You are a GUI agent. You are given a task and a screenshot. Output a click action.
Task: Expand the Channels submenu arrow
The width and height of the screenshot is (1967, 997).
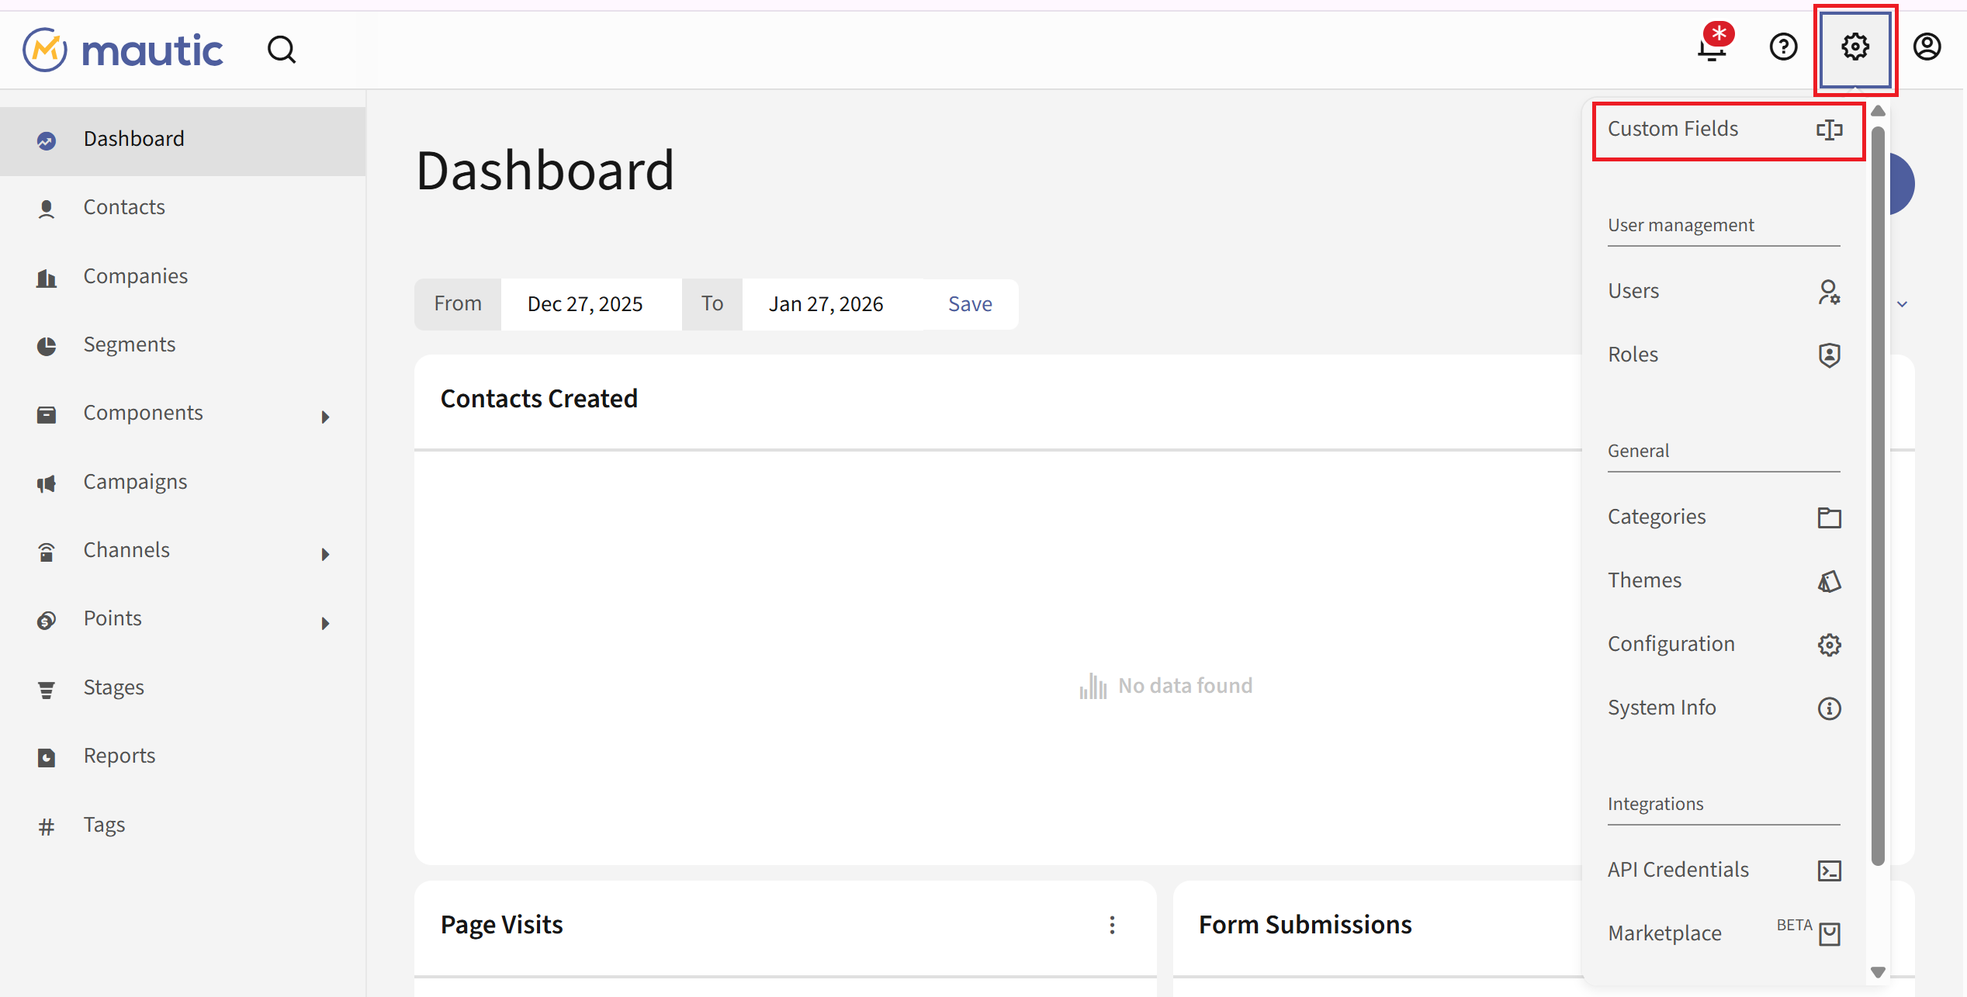[325, 554]
